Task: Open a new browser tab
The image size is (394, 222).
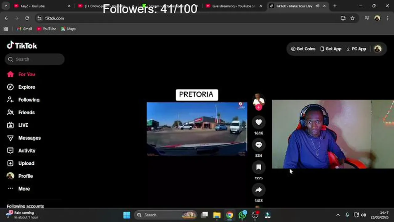Action: click(335, 6)
